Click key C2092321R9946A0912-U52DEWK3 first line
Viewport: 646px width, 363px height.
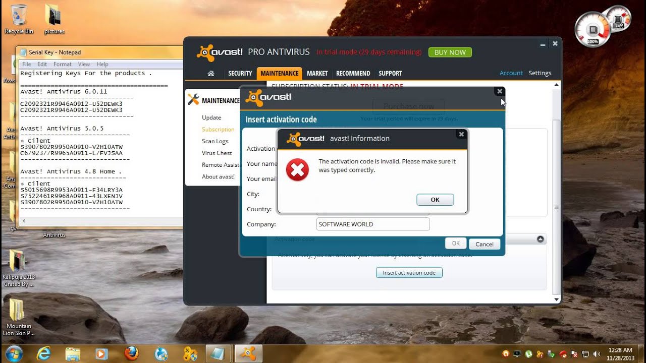pos(71,104)
